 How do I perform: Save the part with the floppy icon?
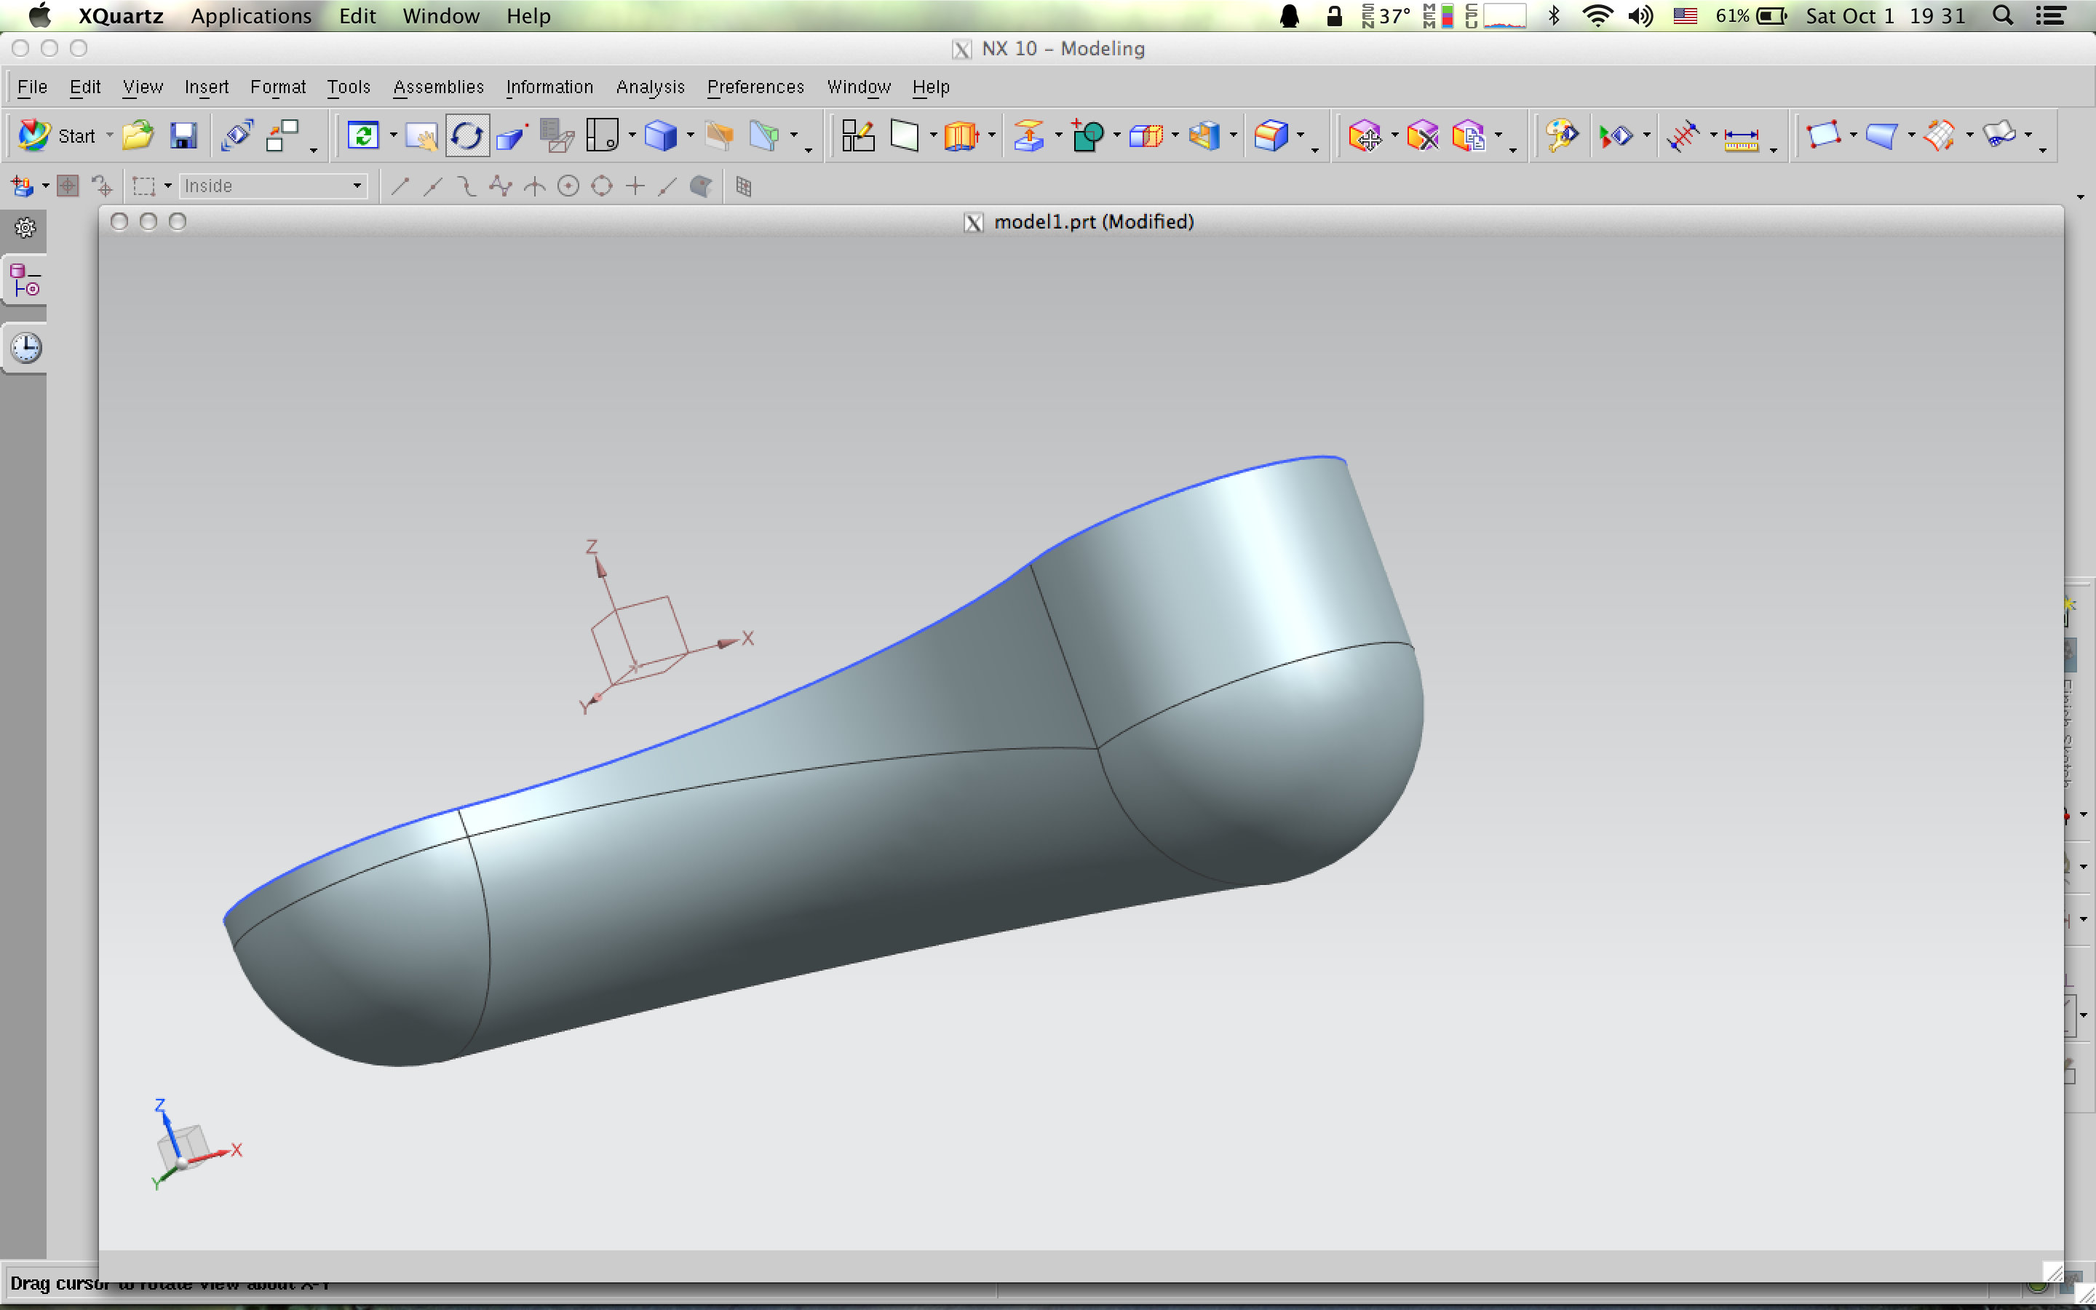click(183, 136)
